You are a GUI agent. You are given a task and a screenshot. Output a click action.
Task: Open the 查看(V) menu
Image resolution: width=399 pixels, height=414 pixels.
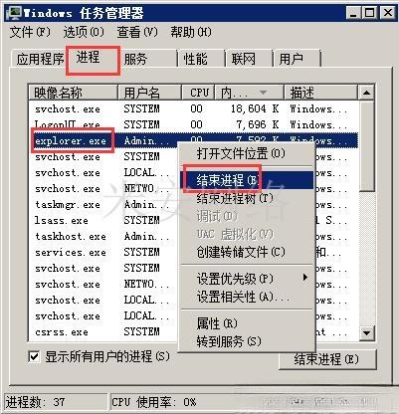137,32
